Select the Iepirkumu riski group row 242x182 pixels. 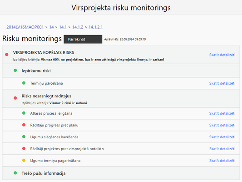(121, 71)
